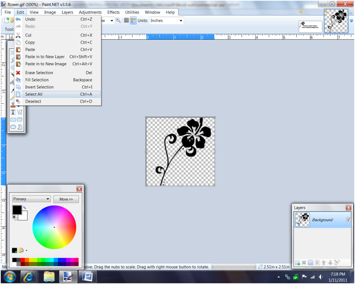Open Microsoft Word from the taskbar
The image size is (355, 284).
coord(88,277)
